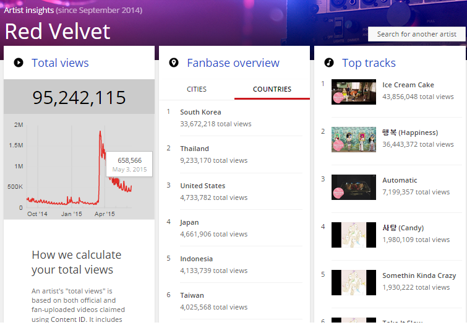The height and width of the screenshot is (325, 467).
Task: Click the 36,443,372 total views text
Action: tap(418, 144)
